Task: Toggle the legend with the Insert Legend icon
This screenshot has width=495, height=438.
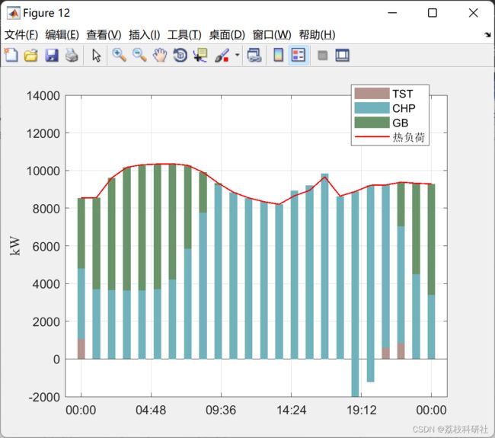Action: coord(299,56)
